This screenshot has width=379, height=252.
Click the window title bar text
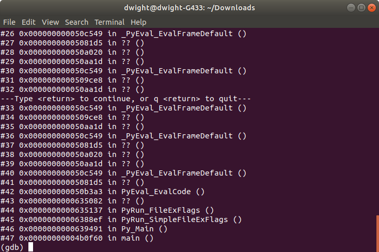point(189,8)
